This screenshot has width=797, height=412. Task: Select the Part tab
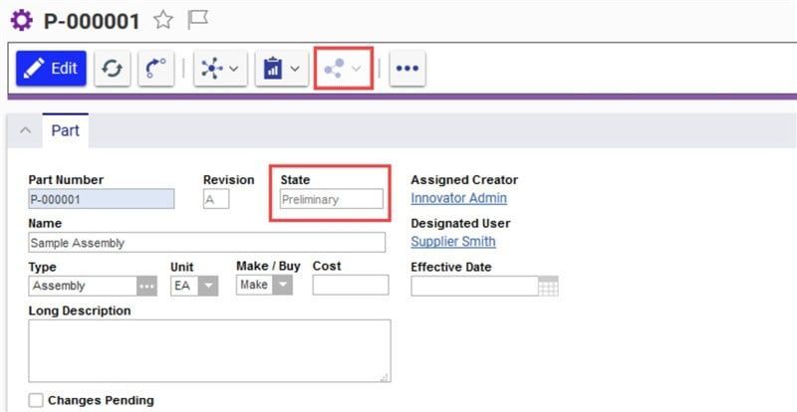65,131
